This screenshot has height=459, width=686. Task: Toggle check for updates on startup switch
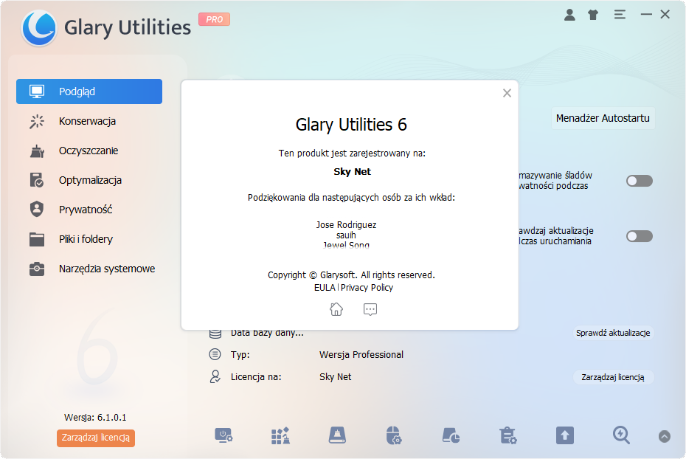(640, 236)
